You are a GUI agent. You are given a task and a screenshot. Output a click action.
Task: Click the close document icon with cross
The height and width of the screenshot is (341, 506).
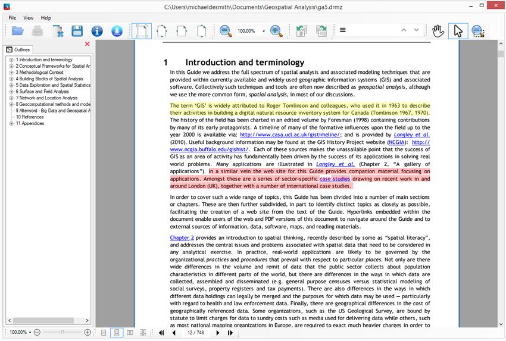[58, 31]
